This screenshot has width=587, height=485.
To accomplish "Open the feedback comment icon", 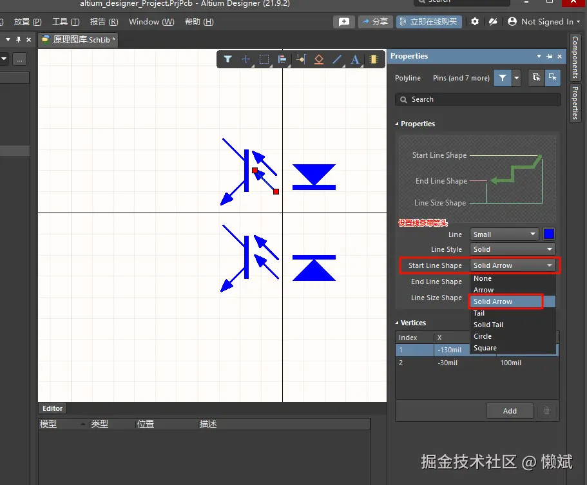I will (x=343, y=22).
